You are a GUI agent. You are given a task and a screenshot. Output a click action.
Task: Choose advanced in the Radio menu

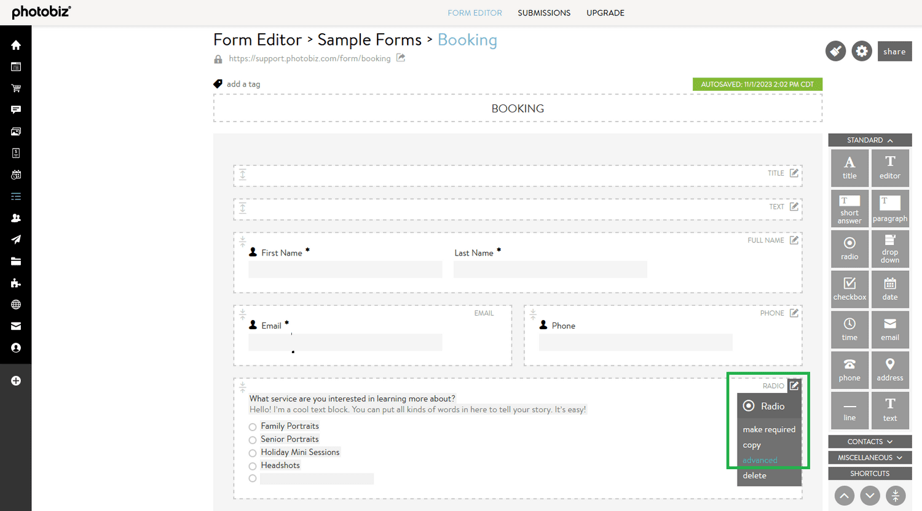pyautogui.click(x=760, y=461)
